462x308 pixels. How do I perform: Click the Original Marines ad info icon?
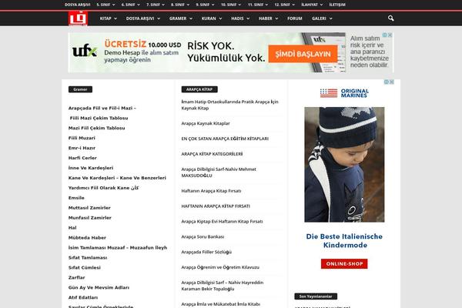pyautogui.click(x=387, y=82)
